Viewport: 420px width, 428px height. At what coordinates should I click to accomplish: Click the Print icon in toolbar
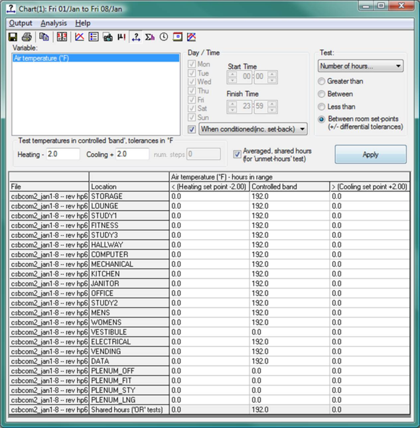point(27,37)
